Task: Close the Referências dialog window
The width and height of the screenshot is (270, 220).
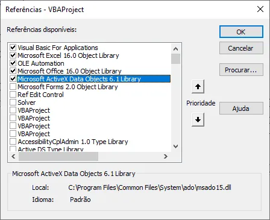Action: point(260,9)
